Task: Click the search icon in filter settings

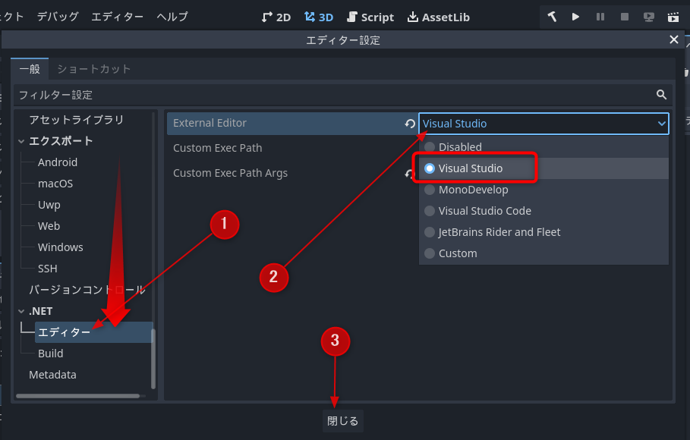Action: coord(662,95)
